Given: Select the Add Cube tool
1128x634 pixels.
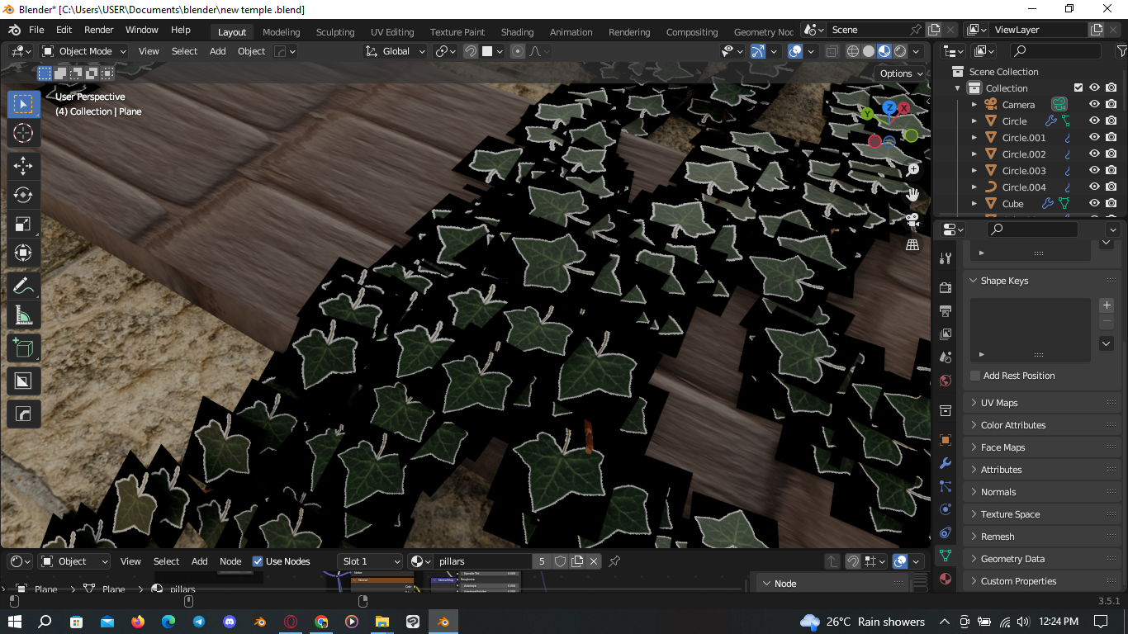Looking at the screenshot, I should (x=23, y=348).
